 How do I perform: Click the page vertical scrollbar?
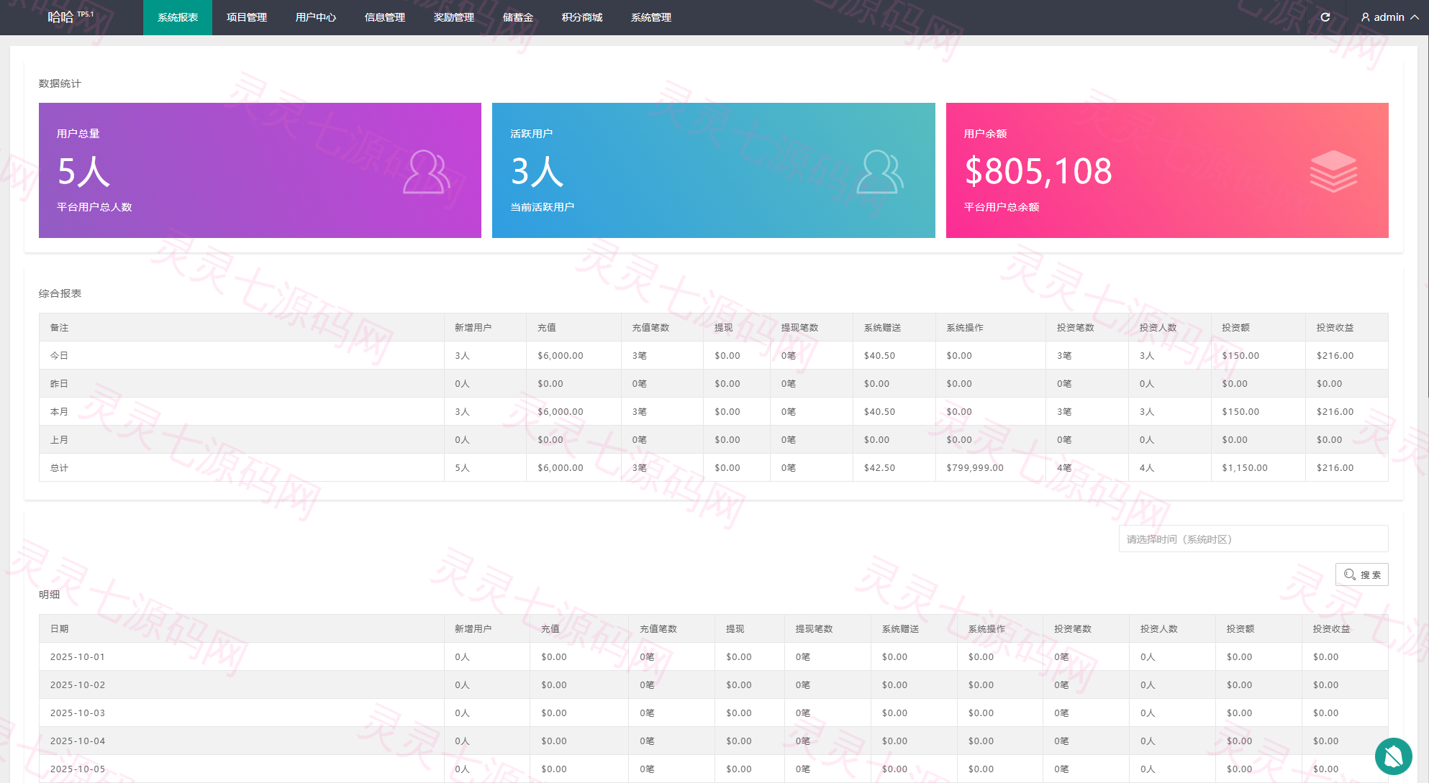[x=1428, y=216]
